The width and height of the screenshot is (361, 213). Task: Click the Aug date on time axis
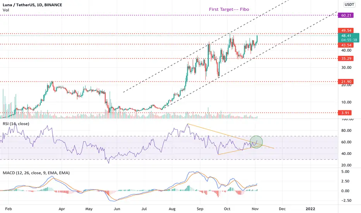[172, 209]
